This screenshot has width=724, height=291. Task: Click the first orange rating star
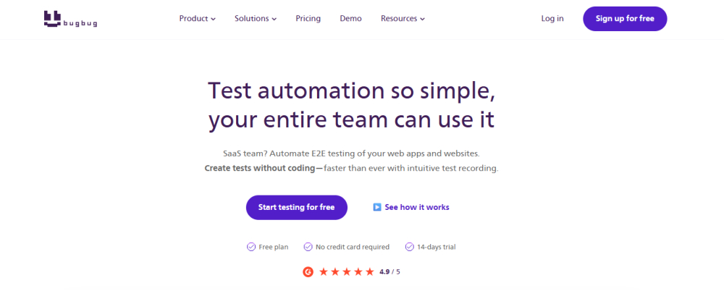point(324,272)
